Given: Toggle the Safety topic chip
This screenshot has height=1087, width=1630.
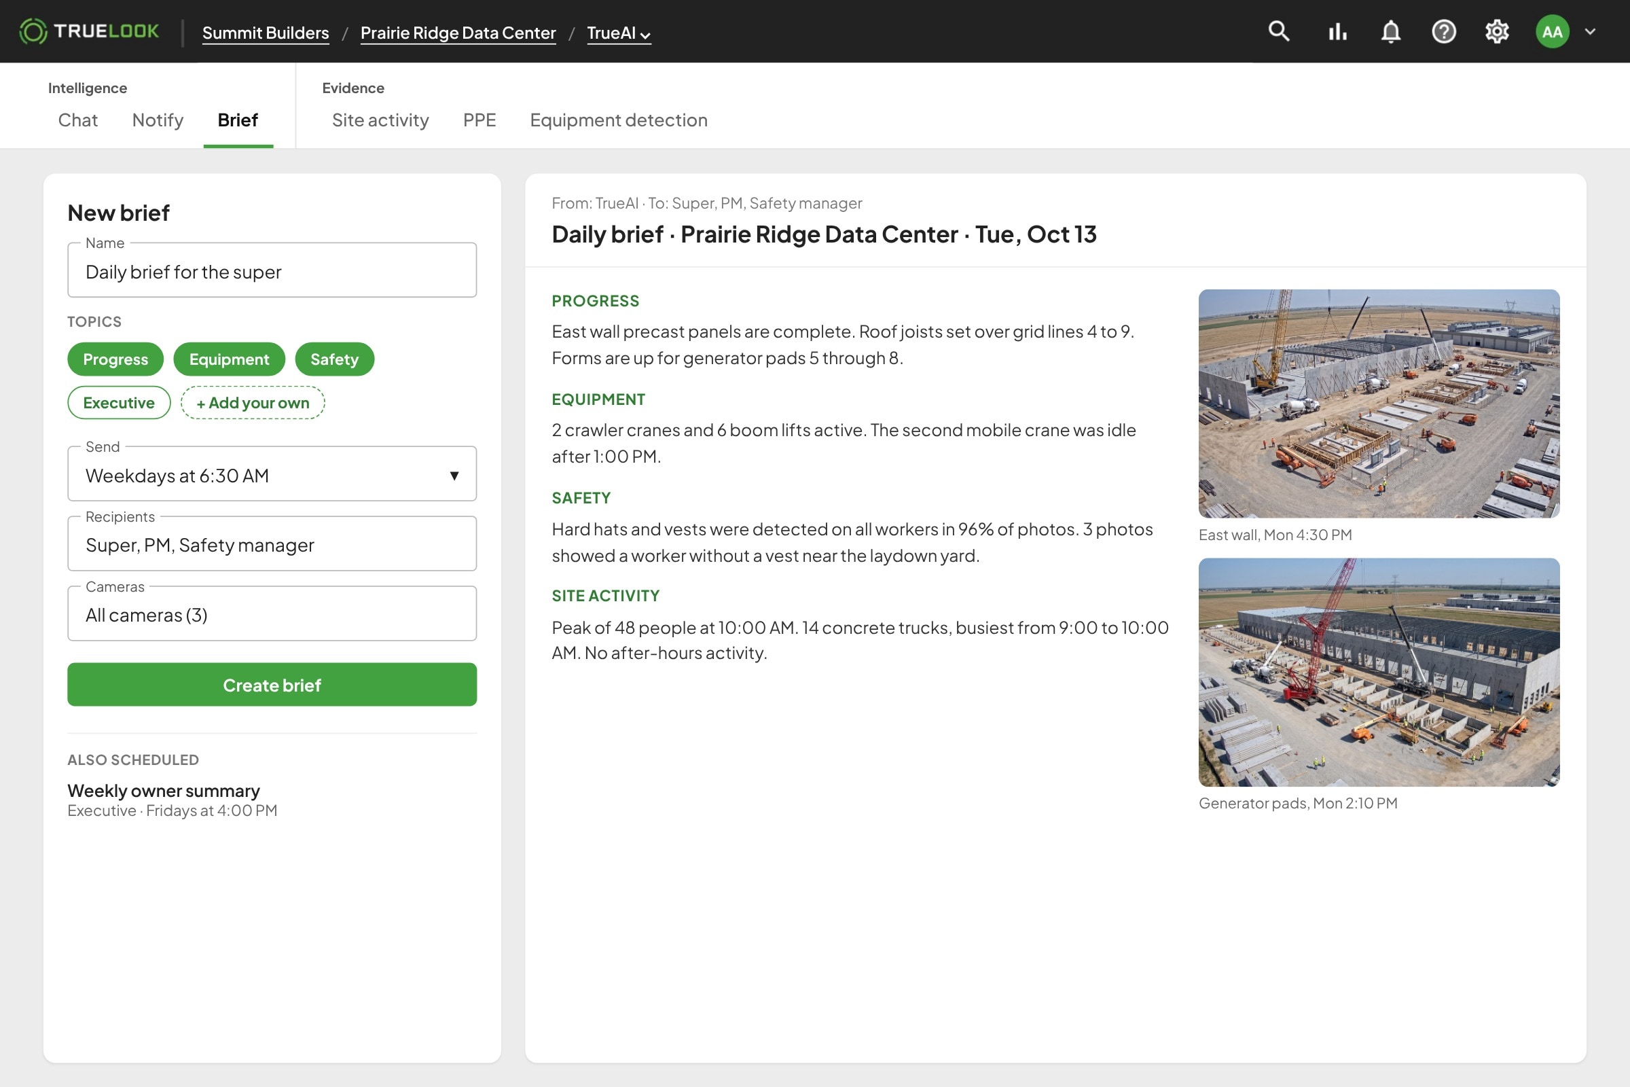Looking at the screenshot, I should click(334, 359).
